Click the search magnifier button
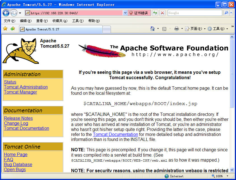This screenshot has height=180, width=236. (x=226, y=13)
